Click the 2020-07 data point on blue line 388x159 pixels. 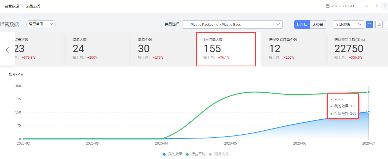(369, 111)
